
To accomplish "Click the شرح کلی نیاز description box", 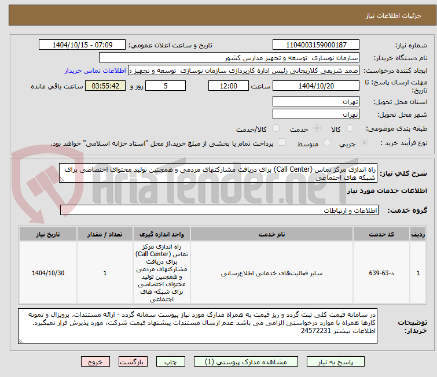I will [218, 173].
